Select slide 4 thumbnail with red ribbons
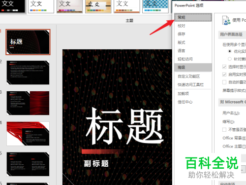The height and width of the screenshot is (185, 246). 28,134
